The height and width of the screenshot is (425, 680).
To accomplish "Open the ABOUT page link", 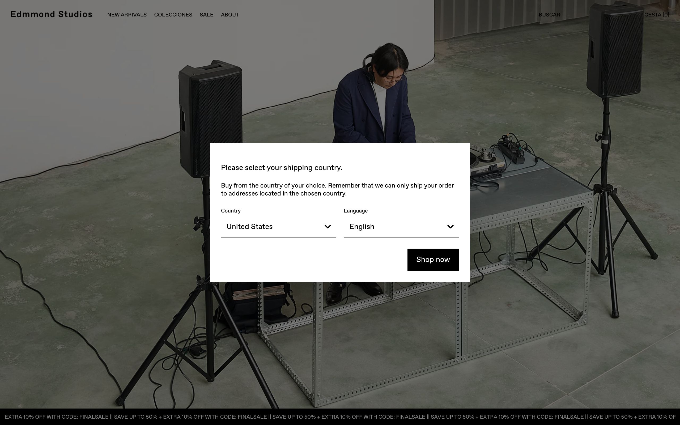I will tap(230, 15).
